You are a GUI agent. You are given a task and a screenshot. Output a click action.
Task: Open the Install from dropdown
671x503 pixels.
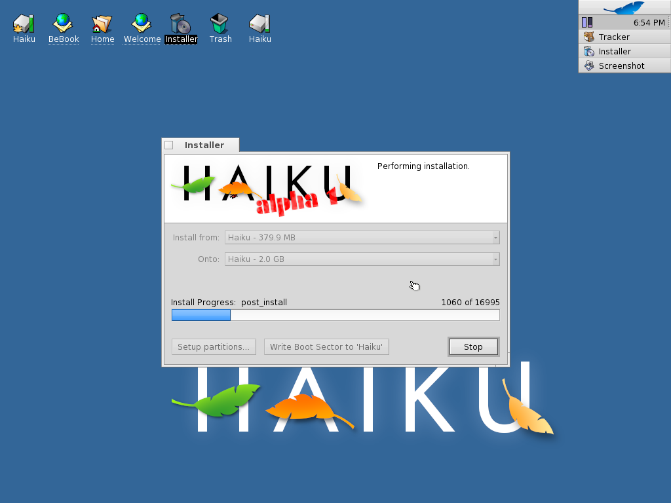362,237
